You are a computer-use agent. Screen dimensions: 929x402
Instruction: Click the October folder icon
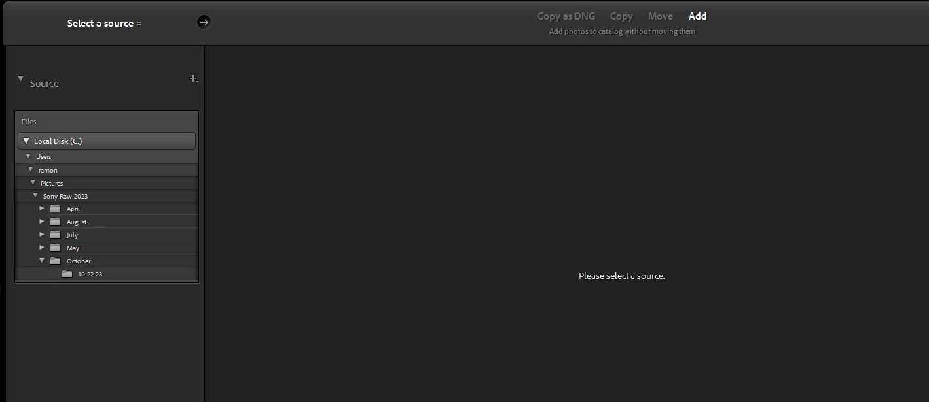click(55, 261)
